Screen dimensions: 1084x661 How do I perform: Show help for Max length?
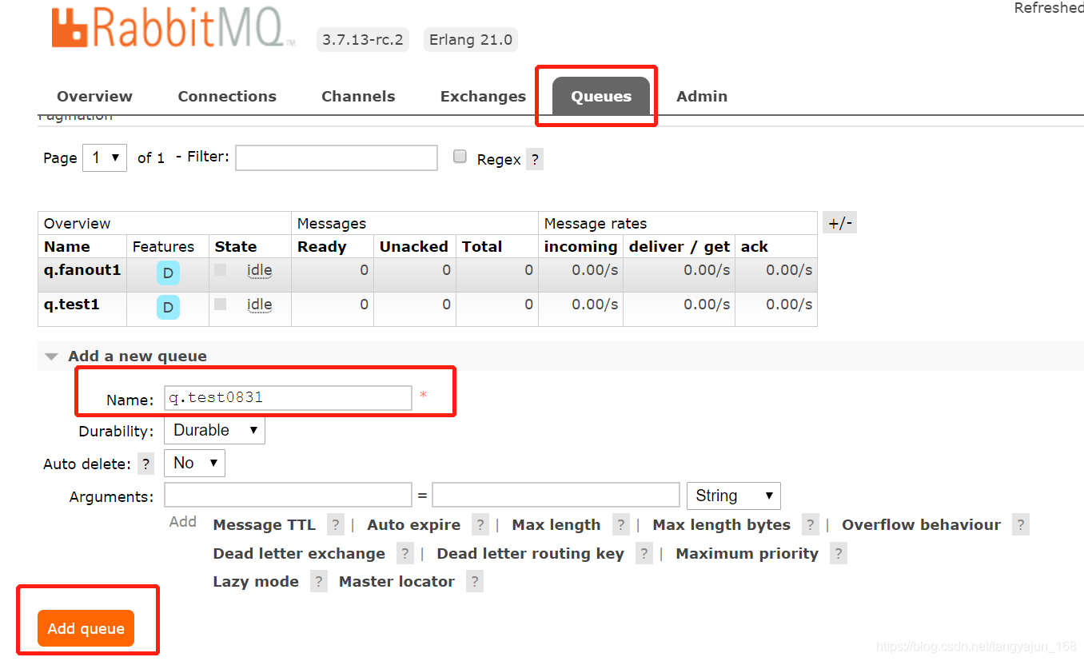point(621,525)
